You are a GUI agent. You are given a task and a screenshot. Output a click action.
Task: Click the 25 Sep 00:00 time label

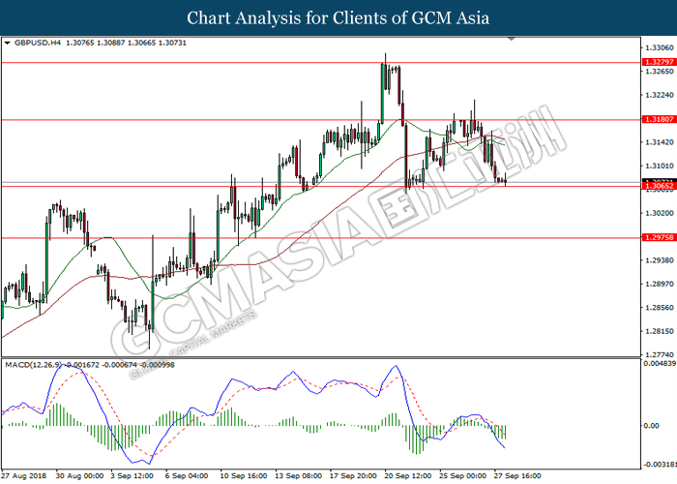tap(463, 476)
